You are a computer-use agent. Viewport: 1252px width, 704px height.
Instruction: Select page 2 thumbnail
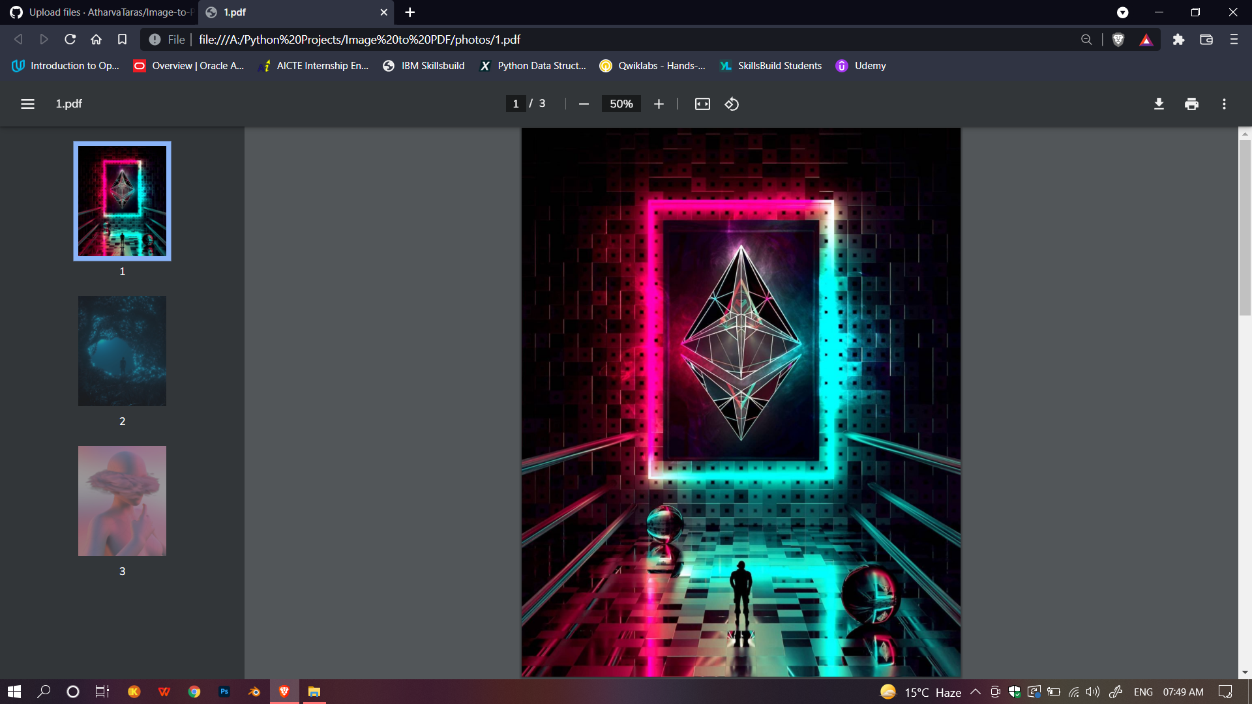pyautogui.click(x=122, y=351)
